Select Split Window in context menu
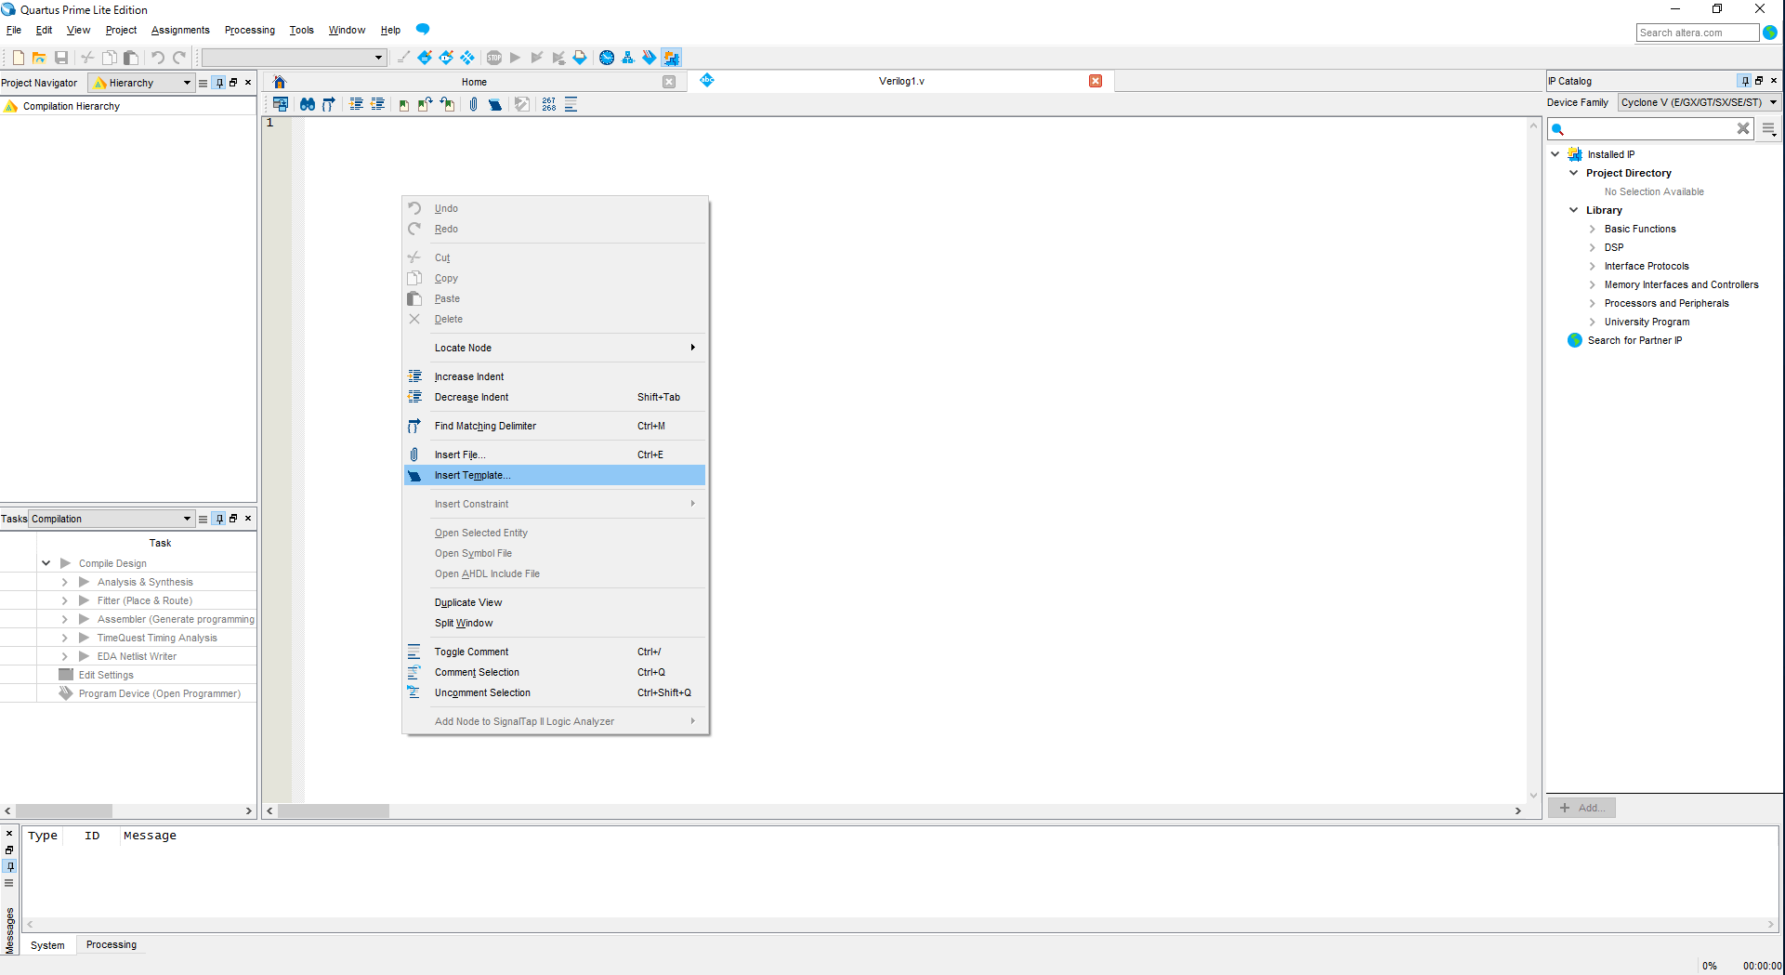1785x975 pixels. [555, 623]
